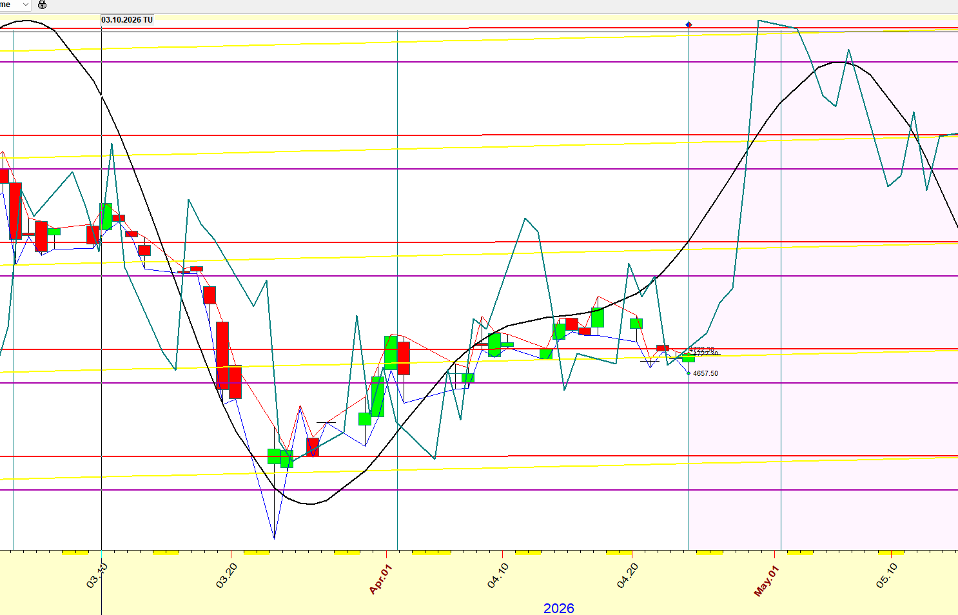Click the blue low spike below March candles
The width and height of the screenshot is (958, 615).
point(274,538)
